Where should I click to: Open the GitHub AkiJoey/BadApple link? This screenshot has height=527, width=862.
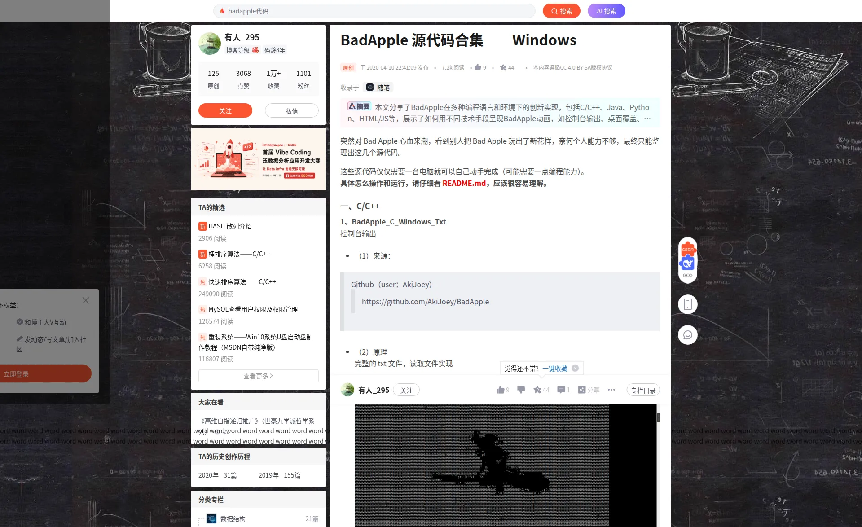425,302
